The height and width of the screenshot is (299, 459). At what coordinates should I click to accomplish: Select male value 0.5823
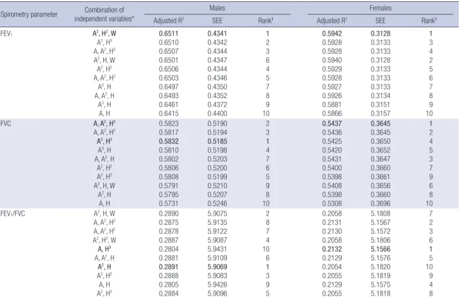click(x=169, y=124)
